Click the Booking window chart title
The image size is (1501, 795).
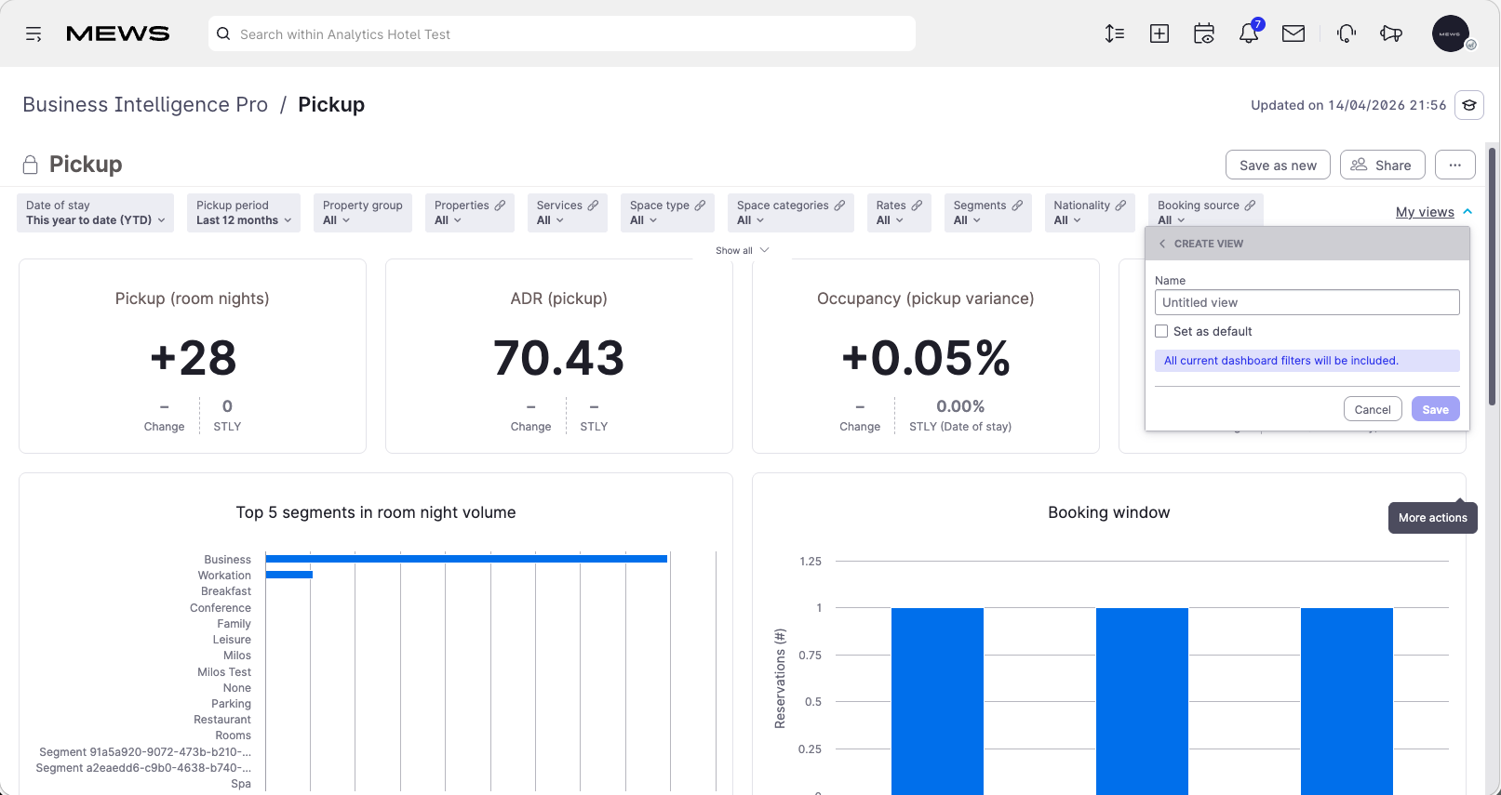[x=1108, y=512]
